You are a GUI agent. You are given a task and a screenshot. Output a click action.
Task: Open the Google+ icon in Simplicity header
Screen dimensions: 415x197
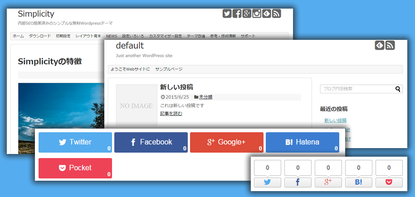[x=247, y=14]
